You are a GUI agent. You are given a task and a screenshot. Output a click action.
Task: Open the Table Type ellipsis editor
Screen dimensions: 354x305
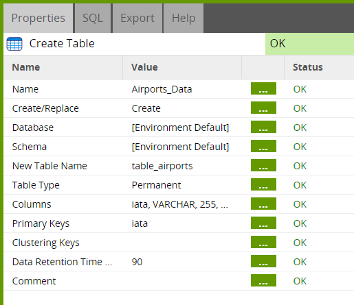(263, 184)
